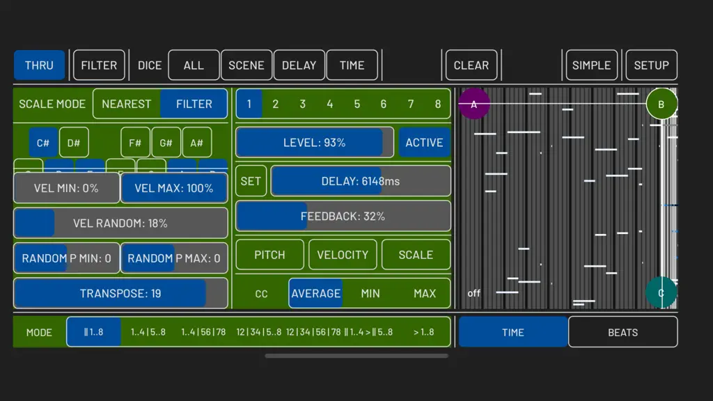713x401 pixels.
Task: Click the DICE label
Action: pyautogui.click(x=150, y=65)
